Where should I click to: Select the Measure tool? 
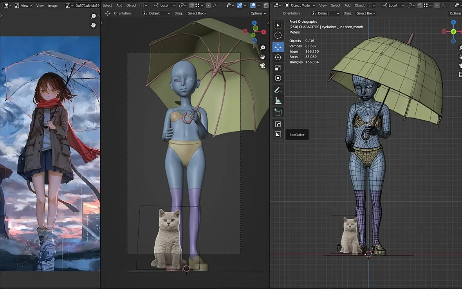[278, 101]
